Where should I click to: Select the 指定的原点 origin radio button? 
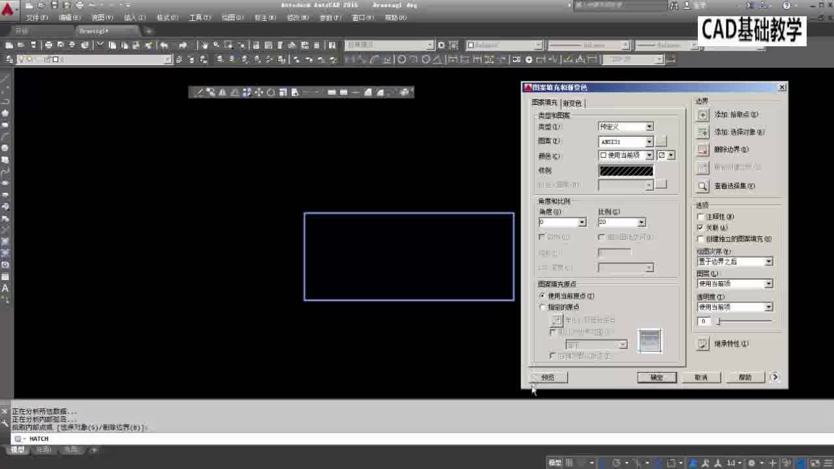tap(542, 307)
